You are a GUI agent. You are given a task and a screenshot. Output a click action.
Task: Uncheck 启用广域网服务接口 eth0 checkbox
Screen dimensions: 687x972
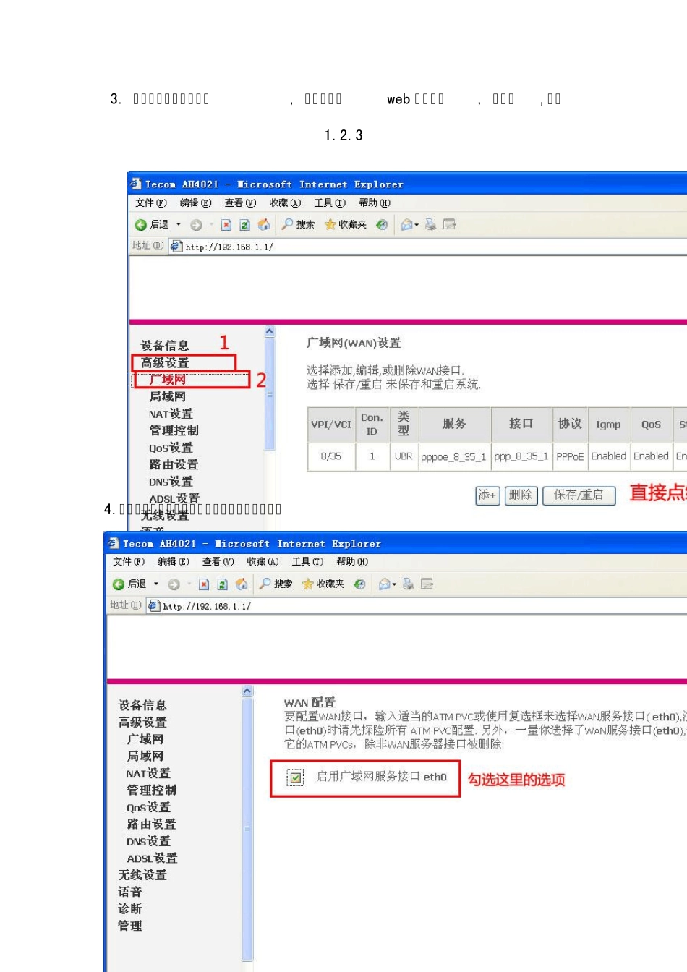295,777
